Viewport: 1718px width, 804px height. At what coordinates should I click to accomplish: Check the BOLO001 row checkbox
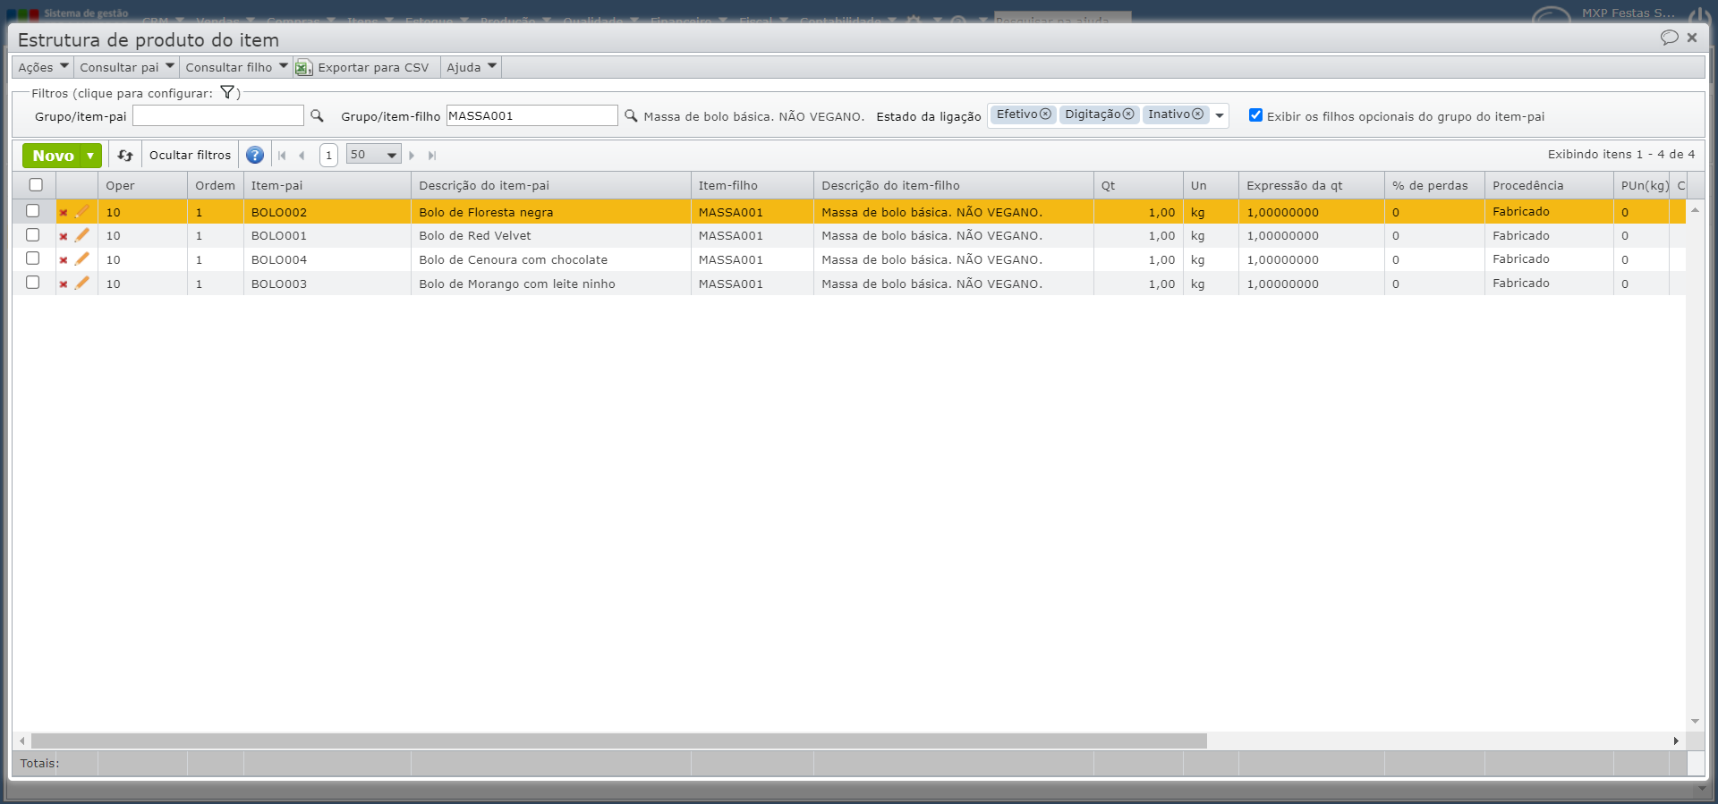click(33, 235)
